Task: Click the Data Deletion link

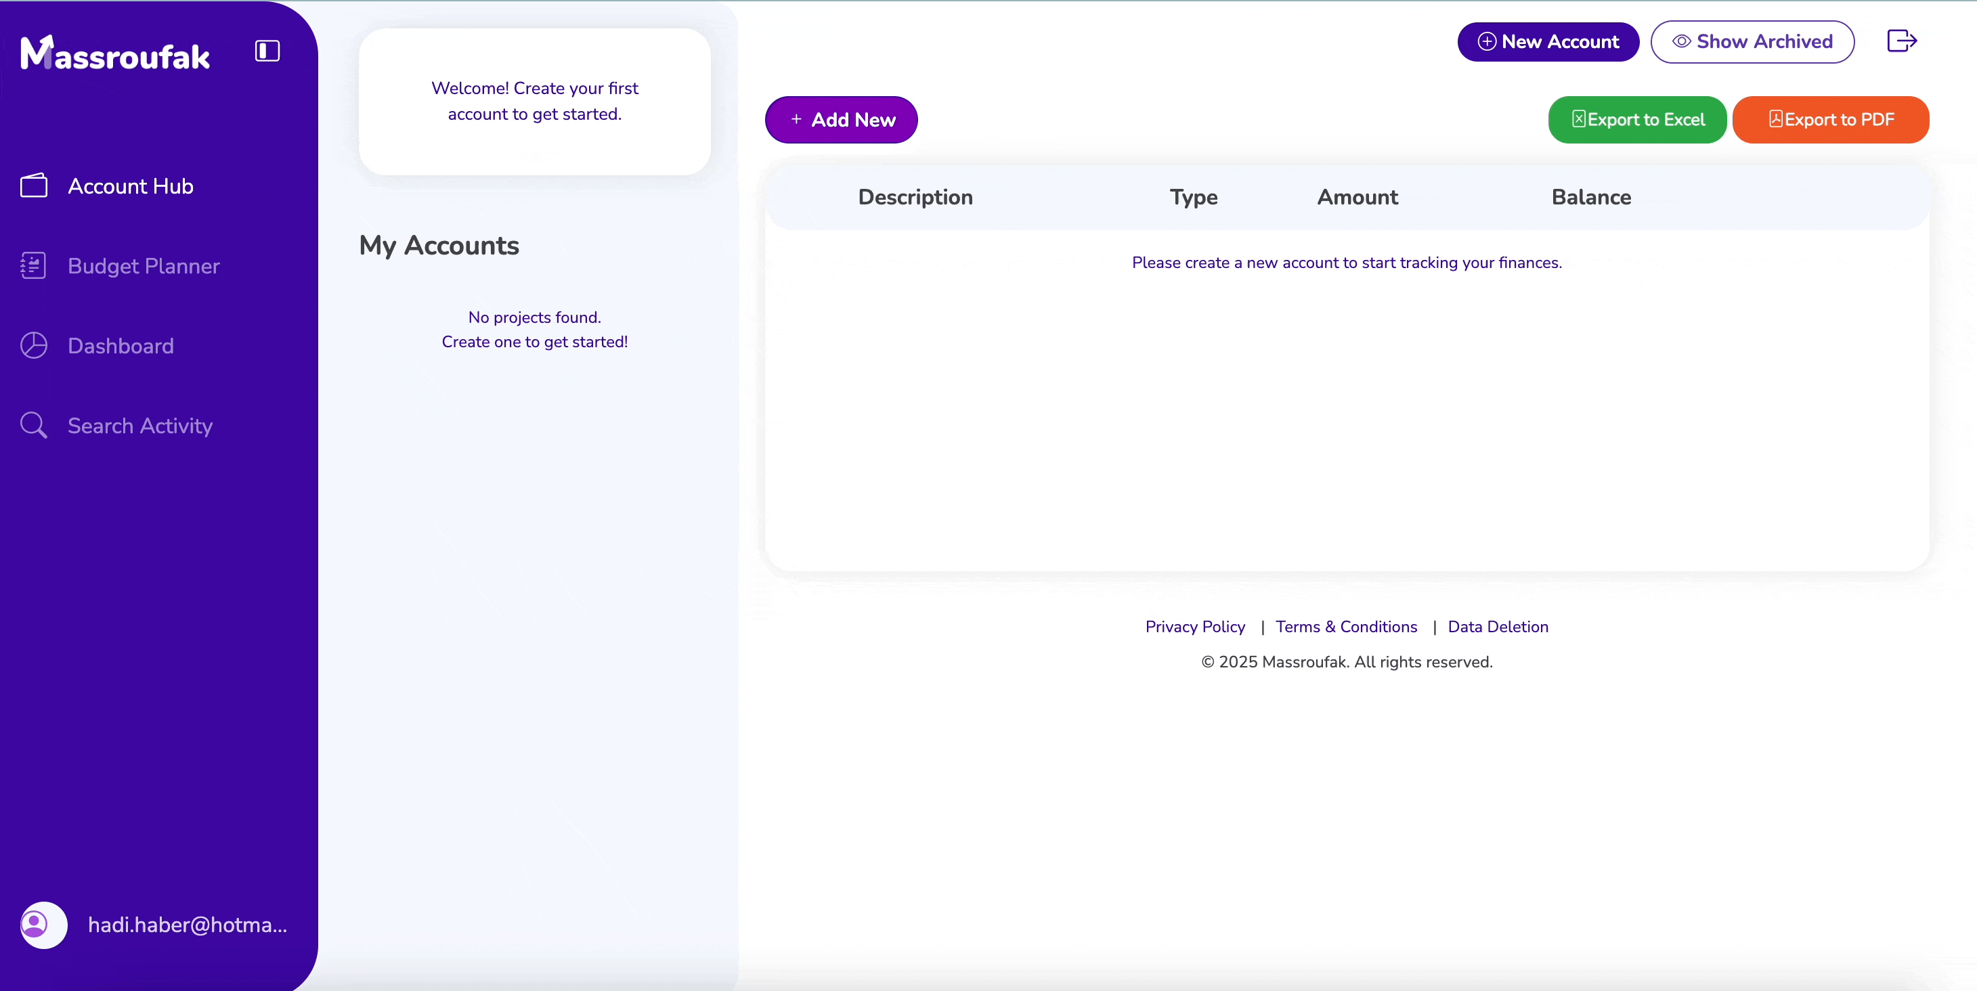Action: point(1498,627)
